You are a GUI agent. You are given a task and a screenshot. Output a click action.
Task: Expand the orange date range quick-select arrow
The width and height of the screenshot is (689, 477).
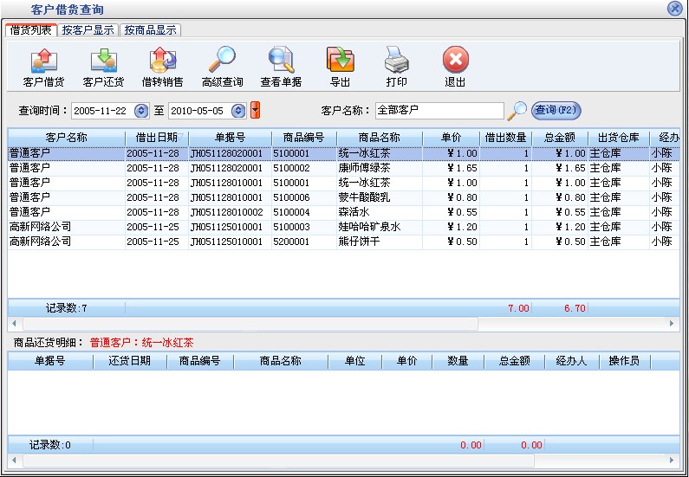click(255, 111)
